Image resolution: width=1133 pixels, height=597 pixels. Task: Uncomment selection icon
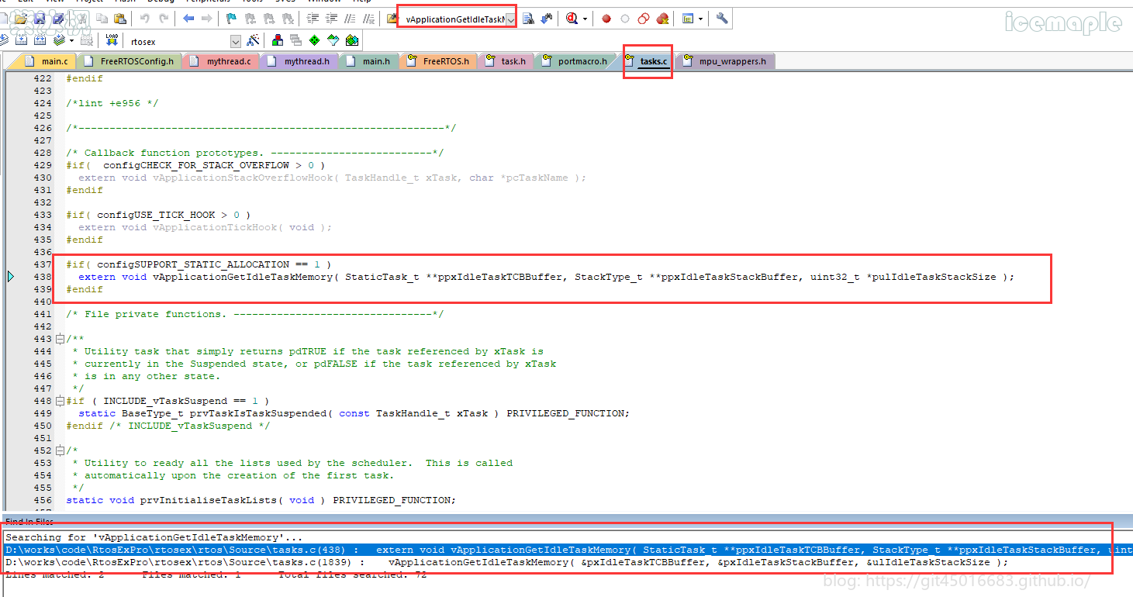pos(368,18)
